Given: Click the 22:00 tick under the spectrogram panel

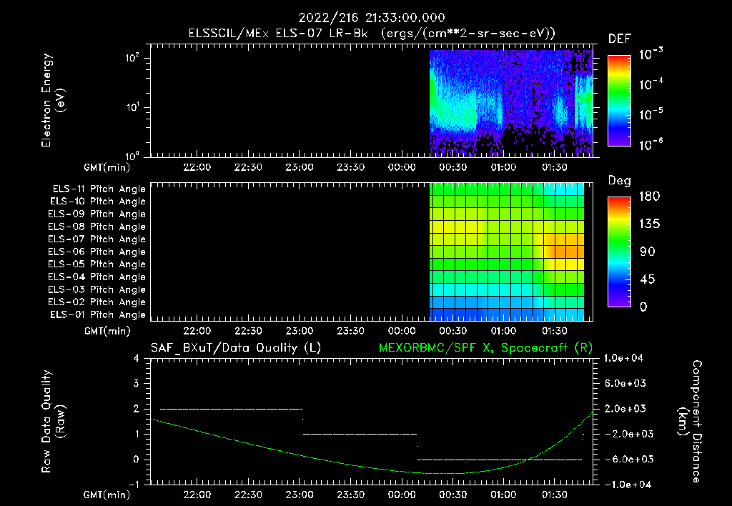Looking at the screenshot, I should click(x=197, y=167).
